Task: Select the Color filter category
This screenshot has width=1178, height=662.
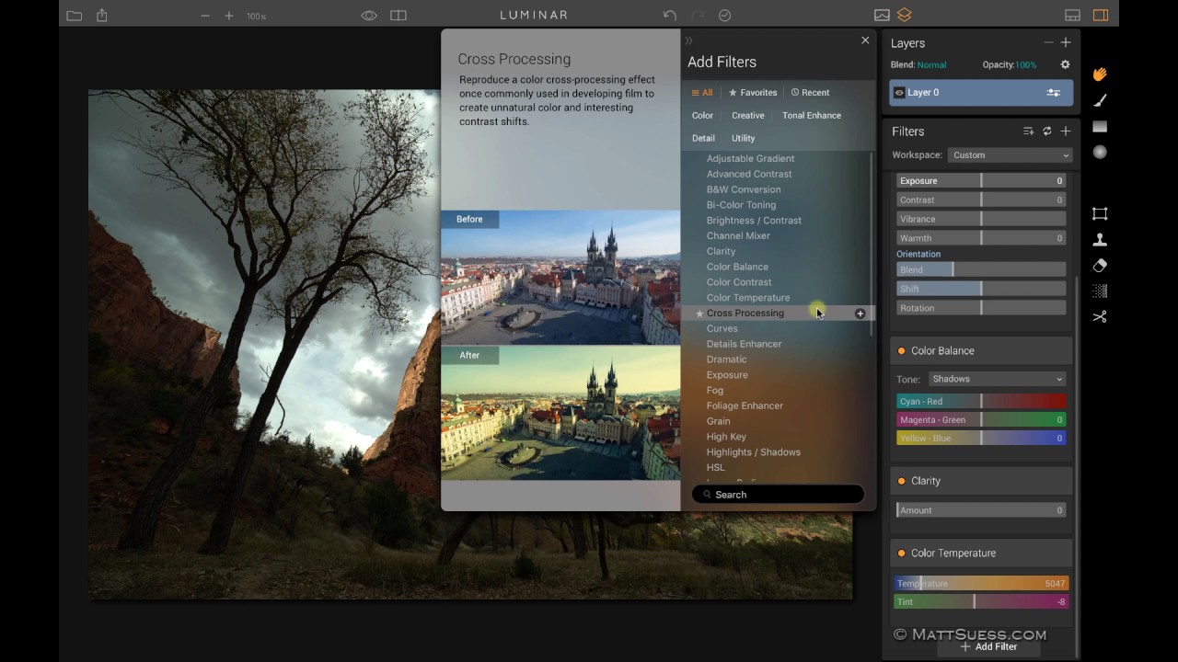Action: tap(702, 116)
